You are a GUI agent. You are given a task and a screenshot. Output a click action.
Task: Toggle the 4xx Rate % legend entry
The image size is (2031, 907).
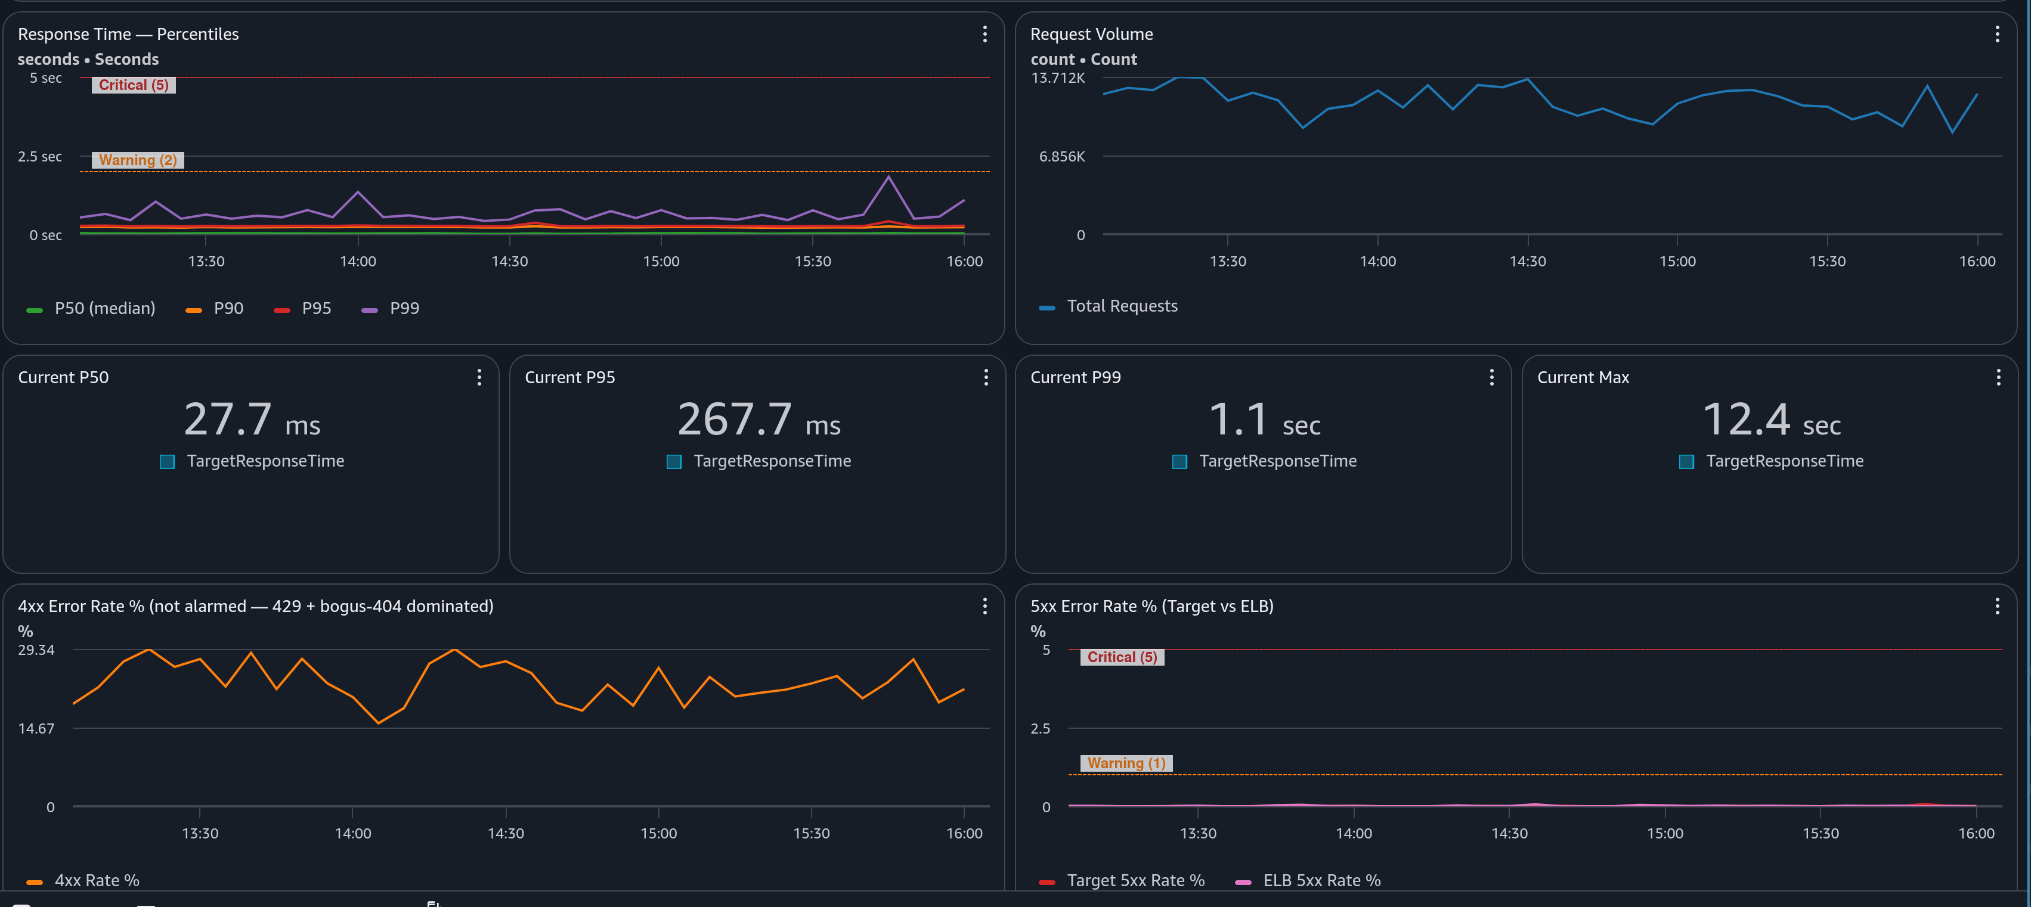coord(83,880)
